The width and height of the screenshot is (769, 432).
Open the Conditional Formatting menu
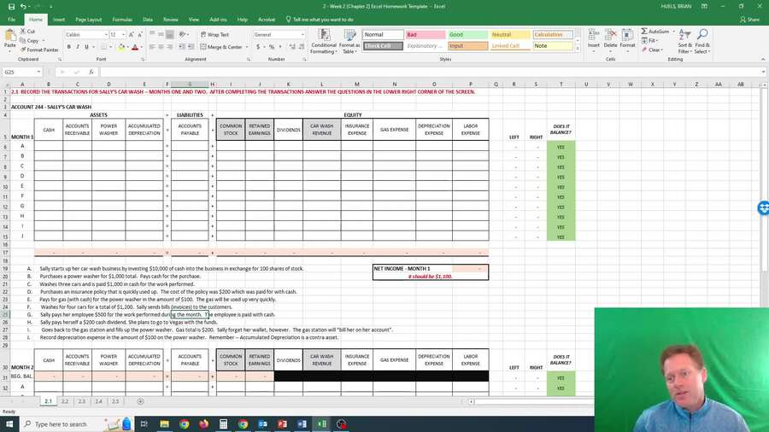coord(324,41)
